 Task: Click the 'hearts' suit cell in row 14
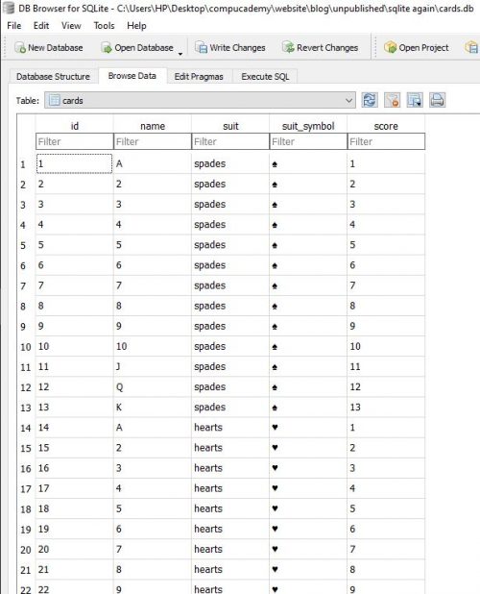point(230,428)
